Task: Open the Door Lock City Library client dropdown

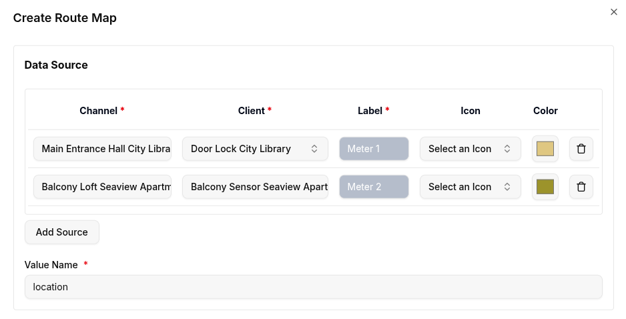Action: click(255, 149)
